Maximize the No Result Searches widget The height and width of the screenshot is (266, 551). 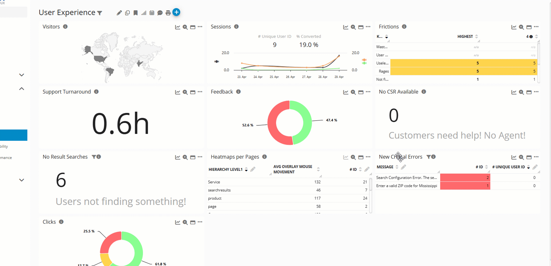coord(193,157)
